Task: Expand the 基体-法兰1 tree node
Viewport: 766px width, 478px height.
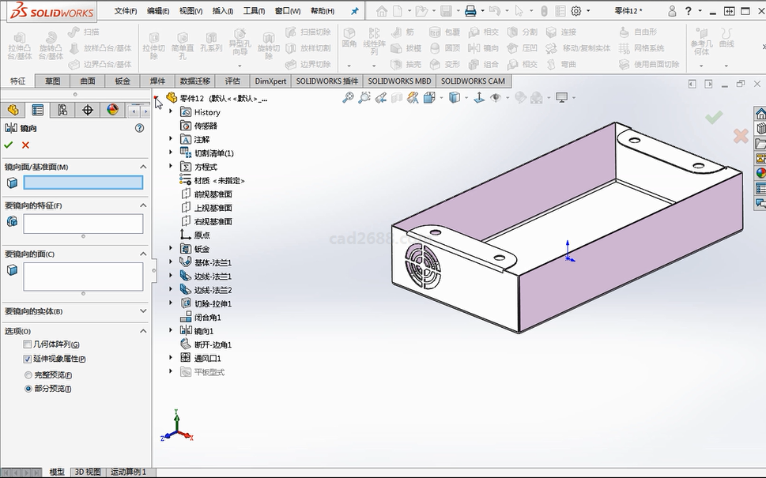Action: tap(171, 262)
